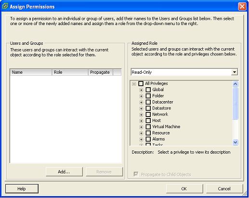Expand the Alarms privilege node
Screen dimensions: 249x198
click(141, 139)
